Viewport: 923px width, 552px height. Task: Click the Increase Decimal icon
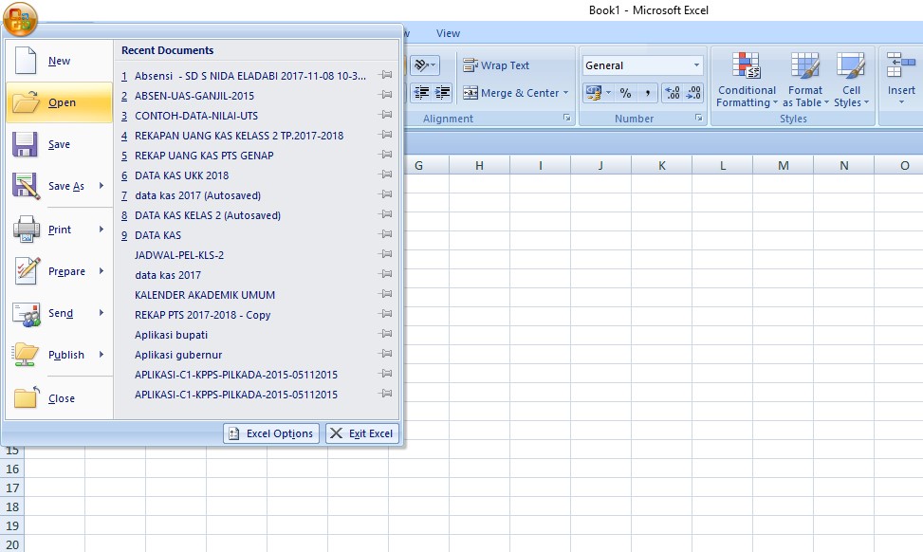click(x=672, y=93)
